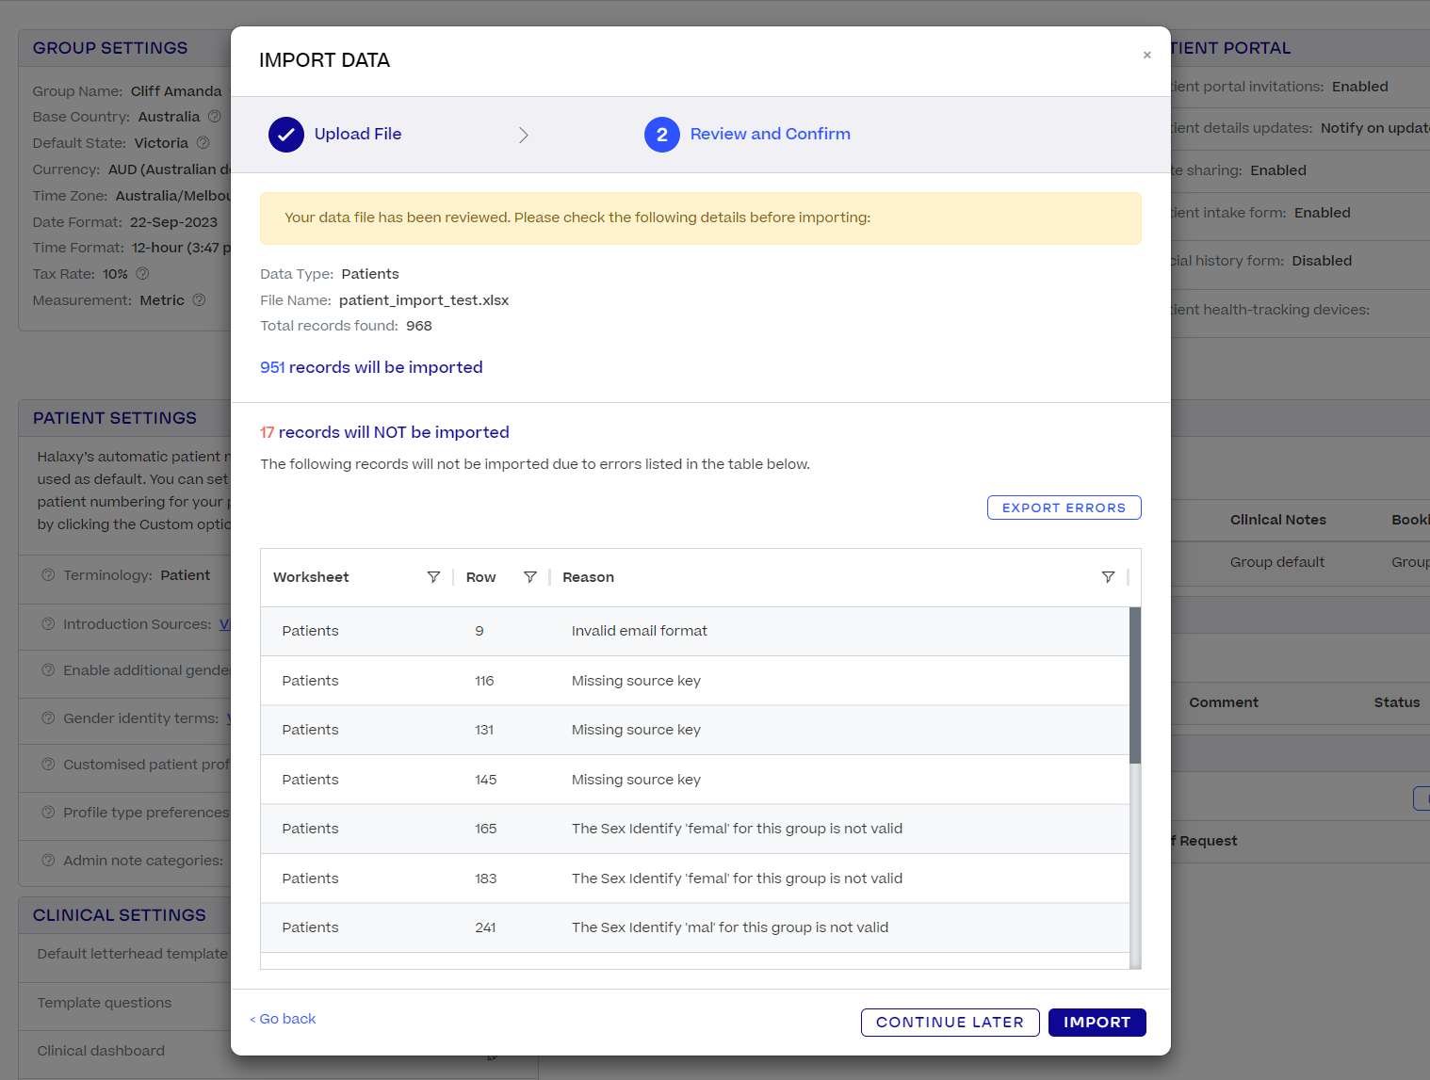Click the IMPORT button

(1097, 1022)
